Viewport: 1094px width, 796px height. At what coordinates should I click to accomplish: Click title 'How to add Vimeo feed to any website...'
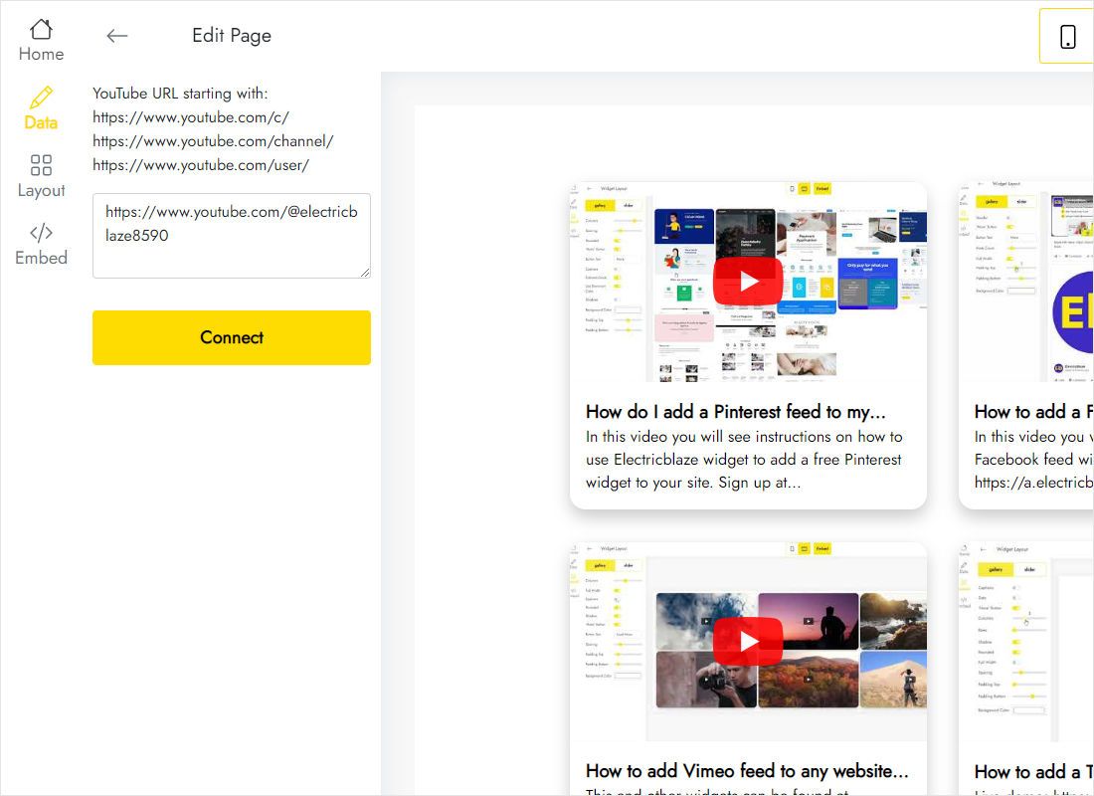(747, 771)
